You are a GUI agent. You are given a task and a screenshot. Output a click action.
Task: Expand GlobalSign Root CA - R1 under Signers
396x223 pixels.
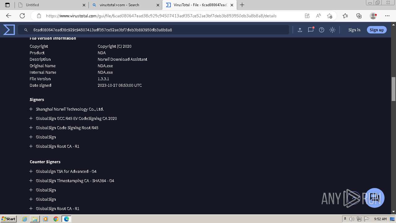tap(31, 146)
